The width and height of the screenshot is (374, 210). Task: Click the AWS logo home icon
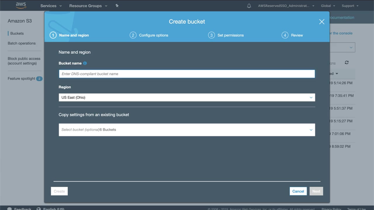click(21, 6)
